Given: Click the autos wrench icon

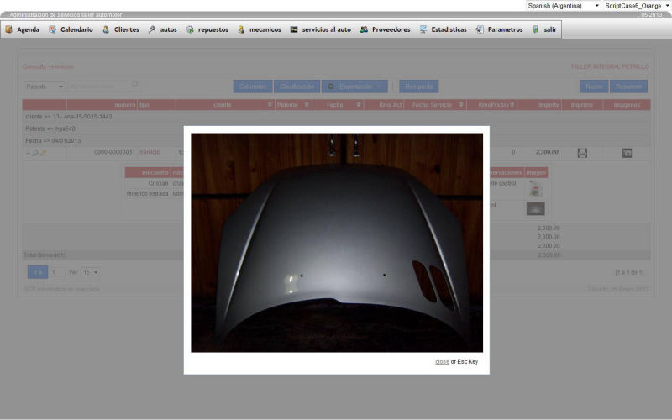Looking at the screenshot, I should click(x=152, y=29).
